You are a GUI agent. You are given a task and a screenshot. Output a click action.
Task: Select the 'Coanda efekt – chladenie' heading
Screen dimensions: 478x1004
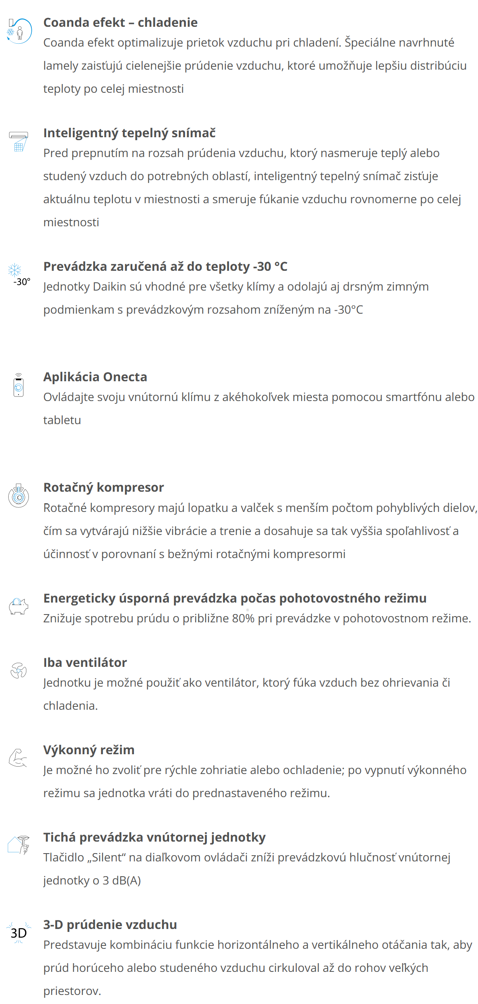(120, 22)
